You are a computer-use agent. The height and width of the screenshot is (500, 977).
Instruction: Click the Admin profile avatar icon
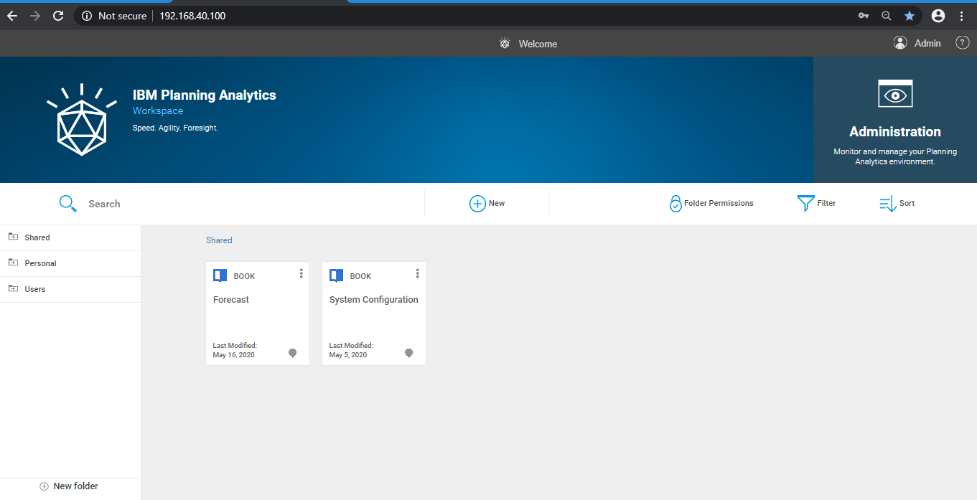coord(900,42)
